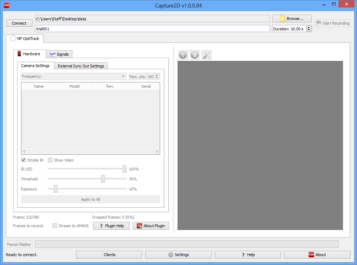Decrease Max. pts using the down arrow
The height and width of the screenshot is (265, 357).
[157, 78]
